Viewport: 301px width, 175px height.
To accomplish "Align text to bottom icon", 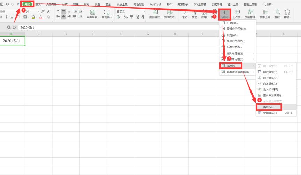I will 69,11.
